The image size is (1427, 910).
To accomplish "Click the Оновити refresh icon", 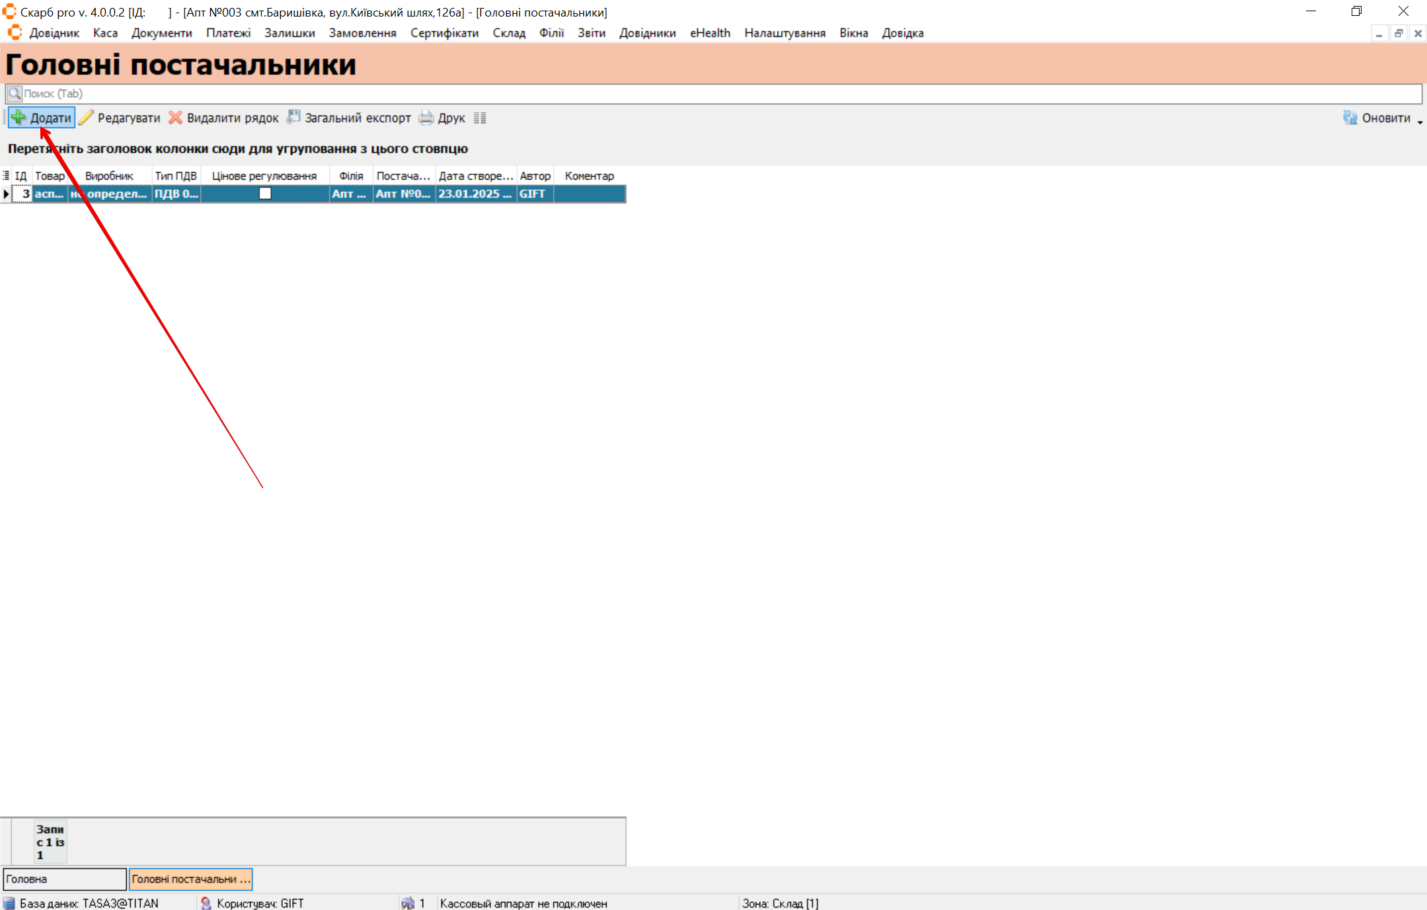I will [x=1350, y=118].
